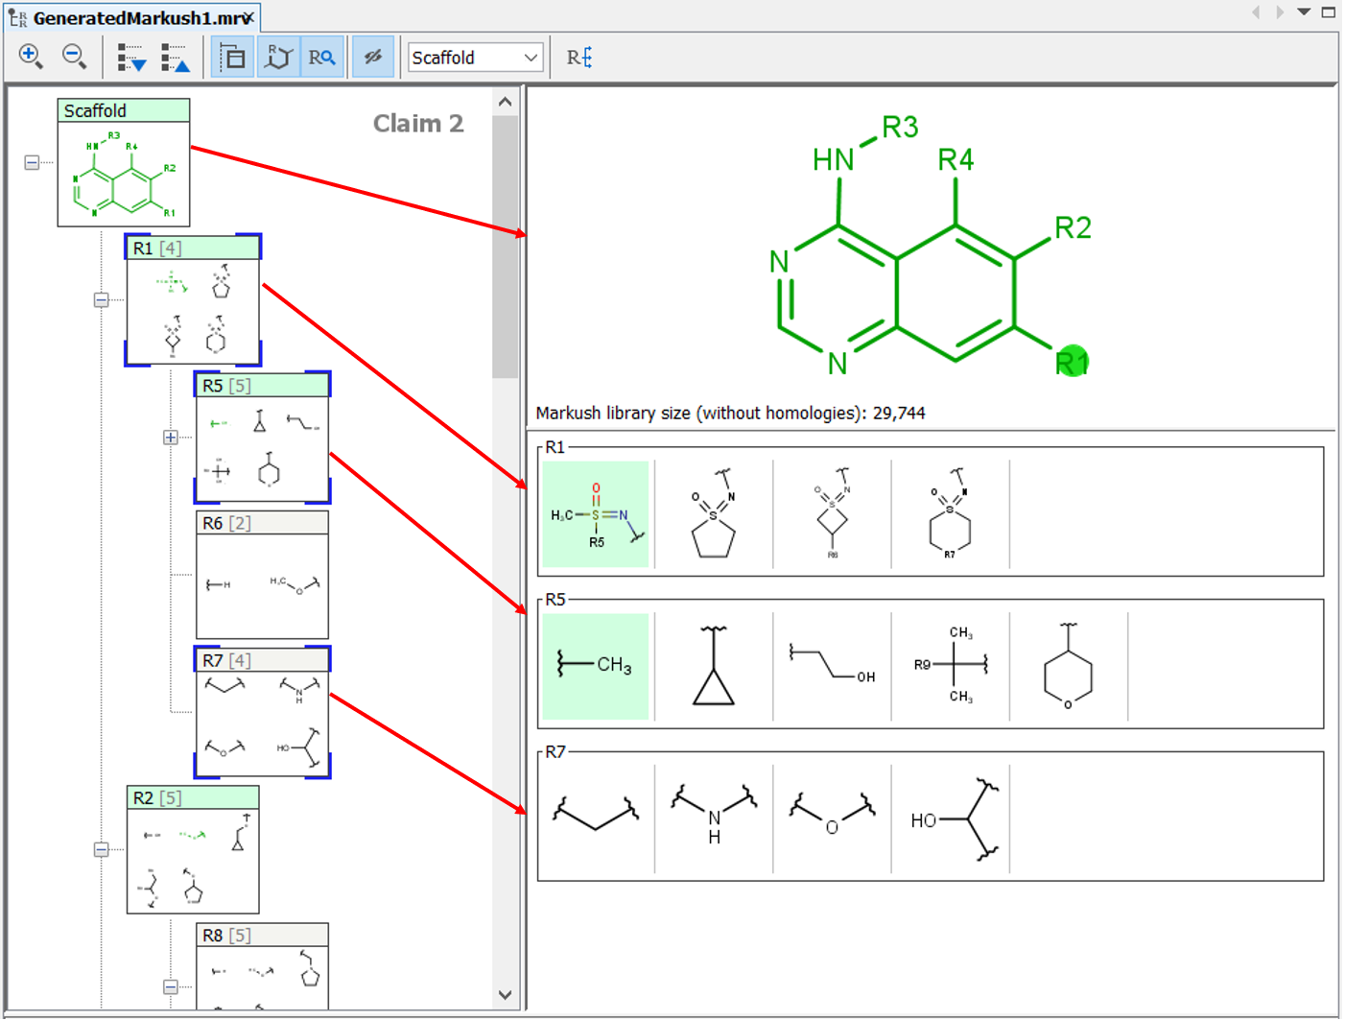
Task: Toggle the hierarchy tree panel button
Action: click(x=232, y=58)
